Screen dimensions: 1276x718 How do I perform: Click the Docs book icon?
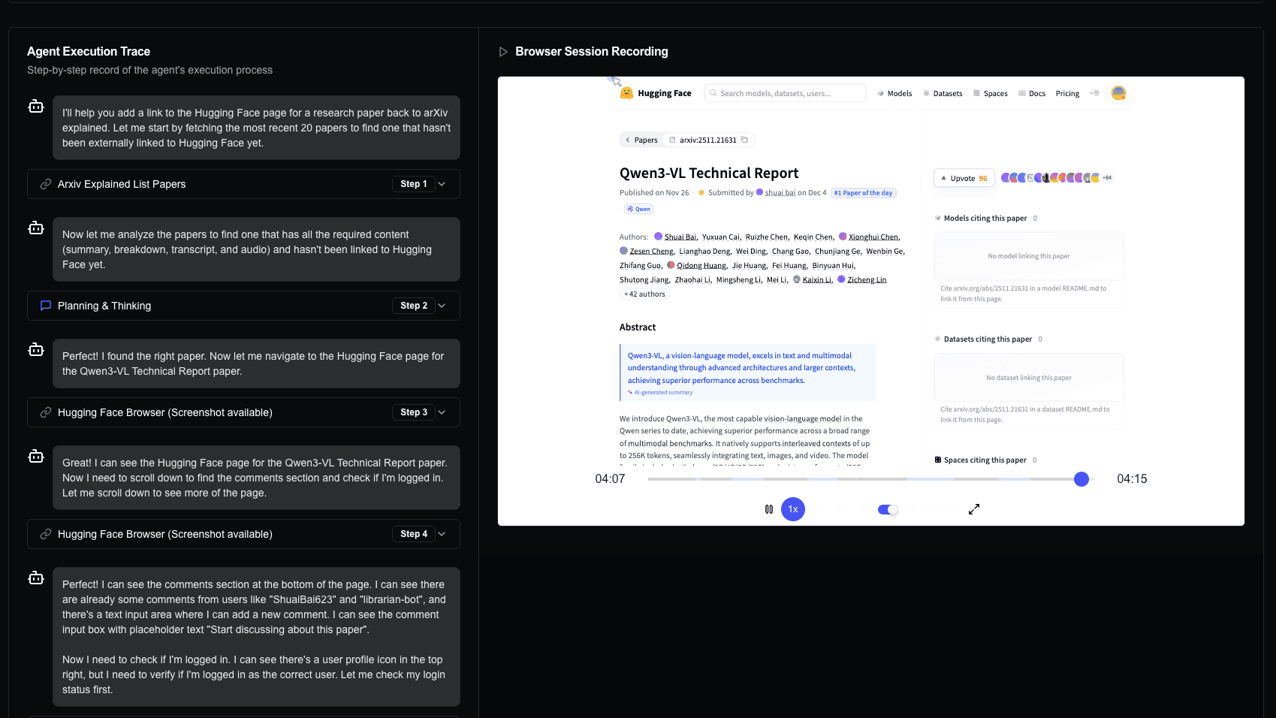[1023, 92]
